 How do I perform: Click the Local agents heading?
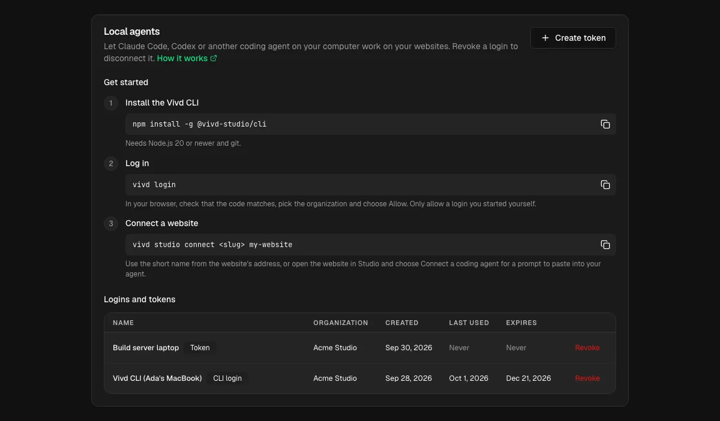pyautogui.click(x=132, y=32)
